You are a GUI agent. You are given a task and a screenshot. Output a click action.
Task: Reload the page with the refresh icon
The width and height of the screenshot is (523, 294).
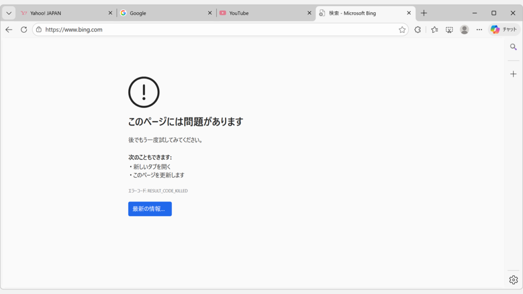coord(23,29)
